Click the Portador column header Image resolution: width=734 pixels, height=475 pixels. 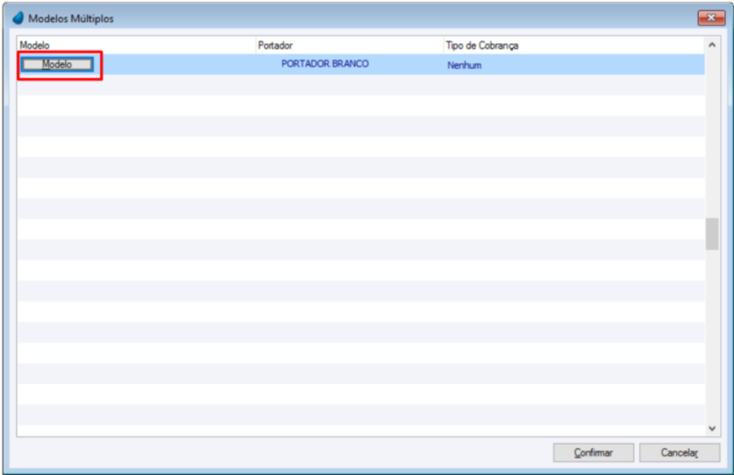350,46
